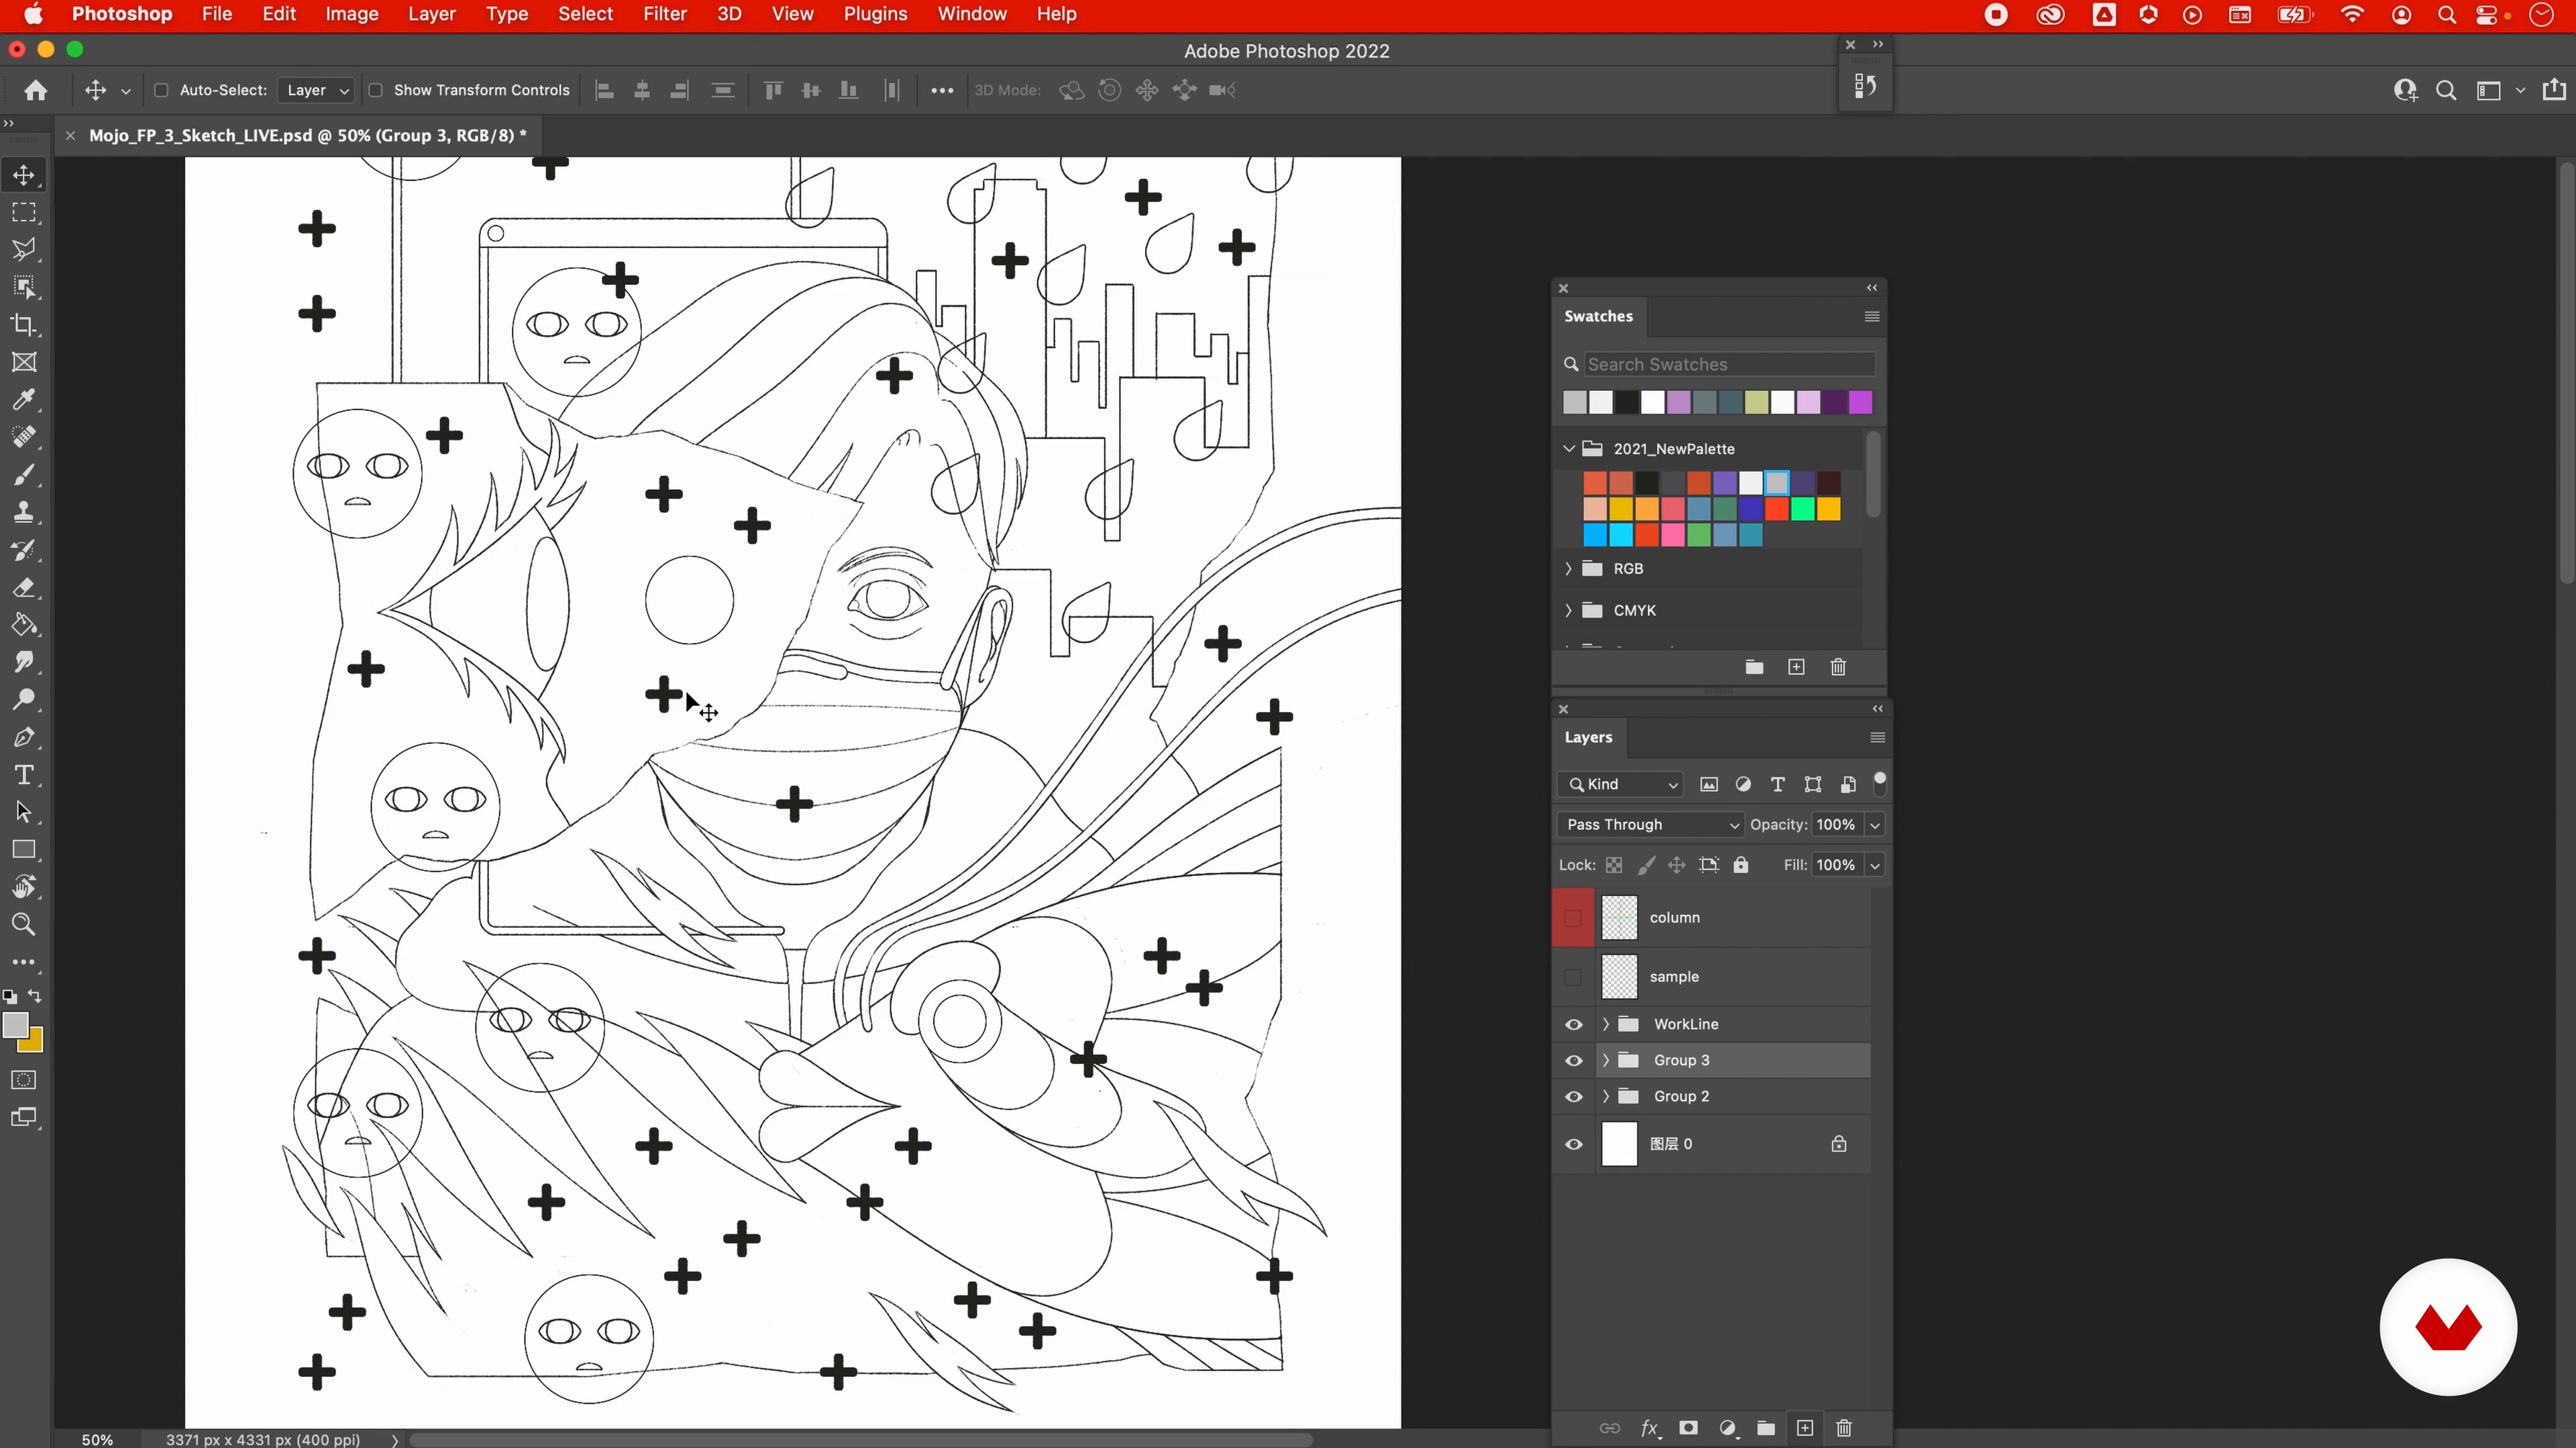Select the Move tool in the toolbar
The width and height of the screenshot is (2576, 1448).
[x=24, y=175]
